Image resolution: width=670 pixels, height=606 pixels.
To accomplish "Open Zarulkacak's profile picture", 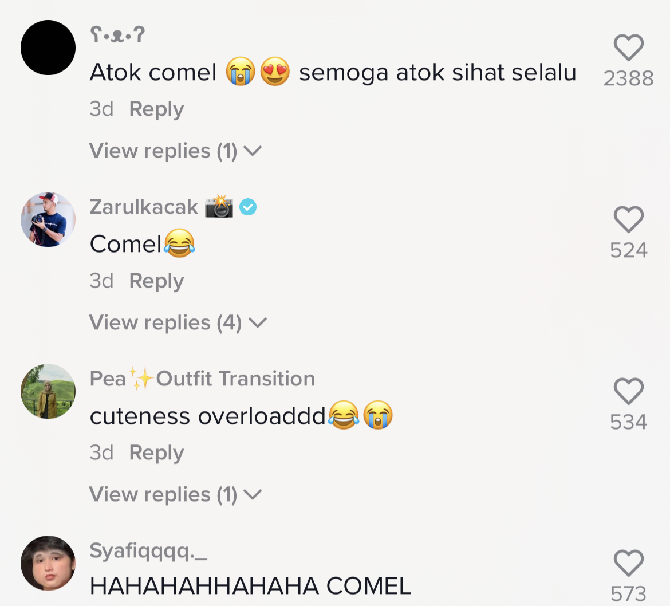I will [x=48, y=219].
